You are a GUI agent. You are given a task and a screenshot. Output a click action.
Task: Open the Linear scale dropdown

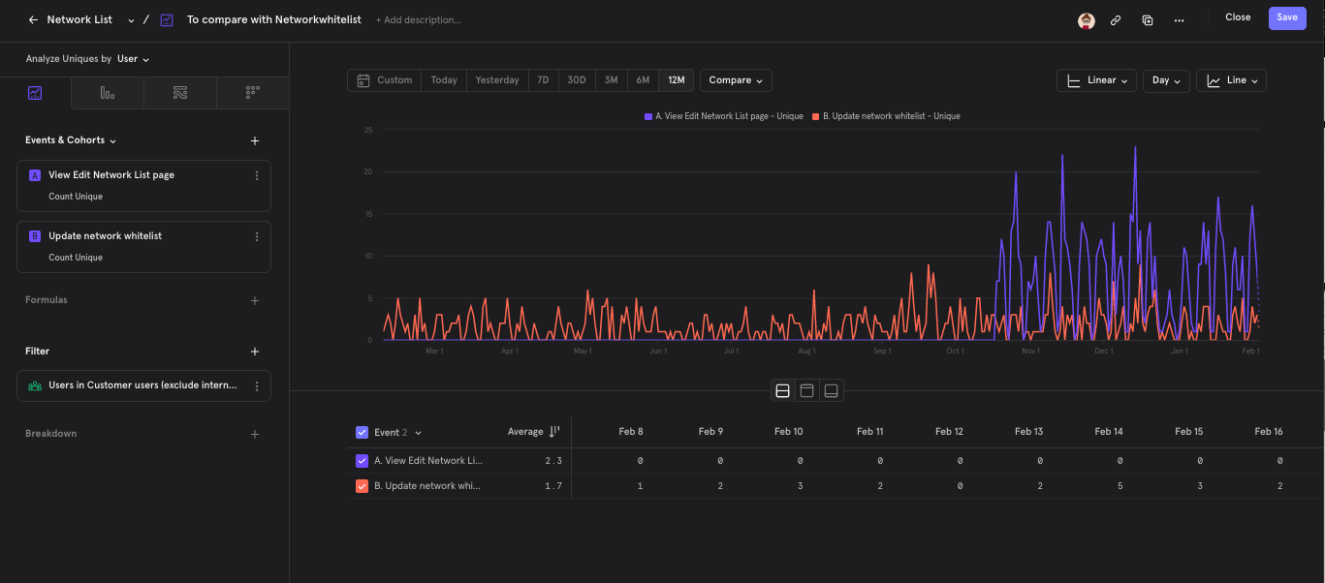click(1096, 79)
